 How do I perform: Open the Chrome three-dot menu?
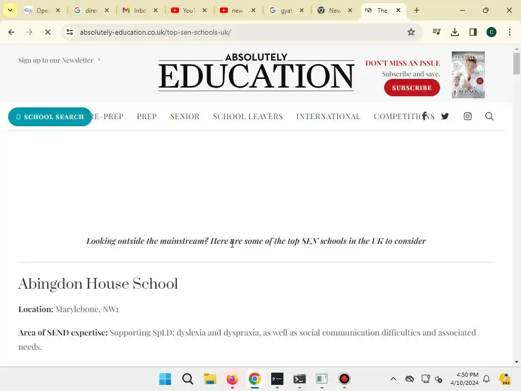510,32
